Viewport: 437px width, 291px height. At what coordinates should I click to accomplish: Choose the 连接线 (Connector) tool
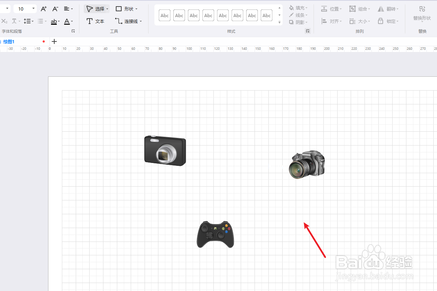pos(128,21)
